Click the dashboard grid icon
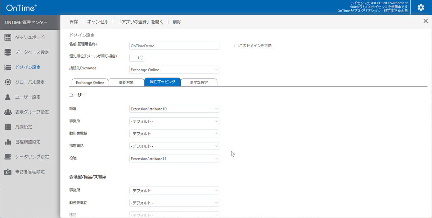Viewport: 432px width, 218px height. pos(8,37)
